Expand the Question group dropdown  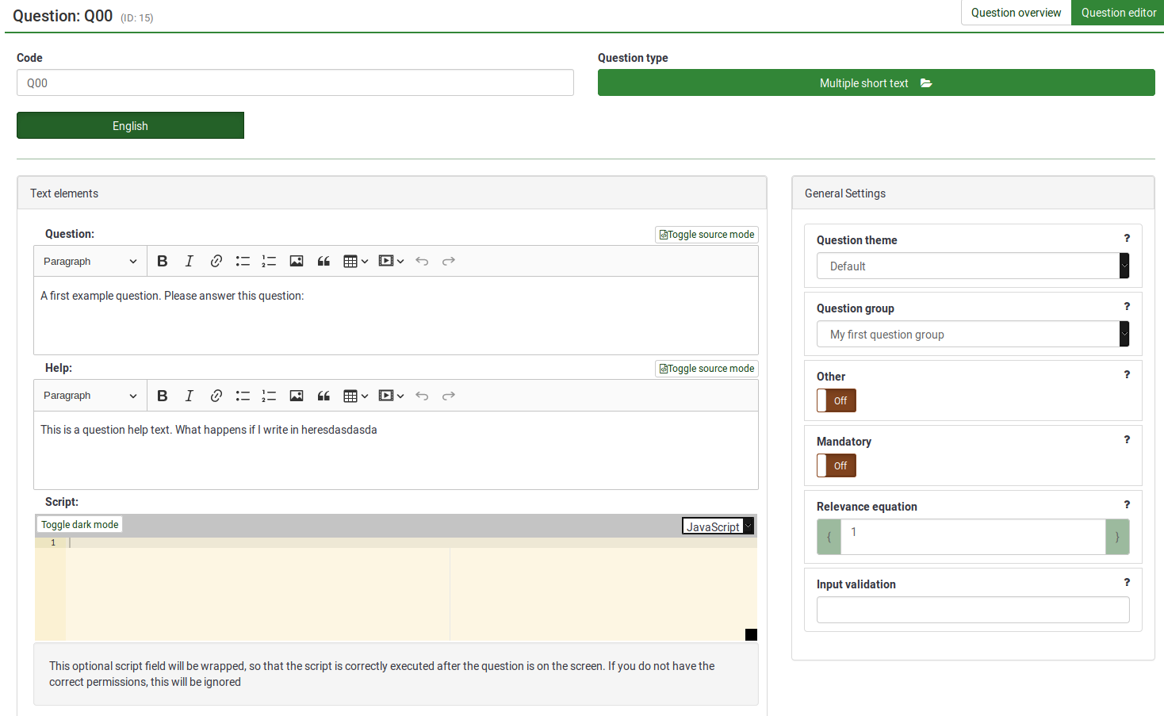(x=972, y=335)
